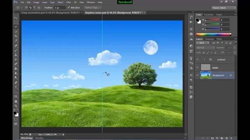
Task: Select the Hand tool
Action: click(x=16, y=101)
